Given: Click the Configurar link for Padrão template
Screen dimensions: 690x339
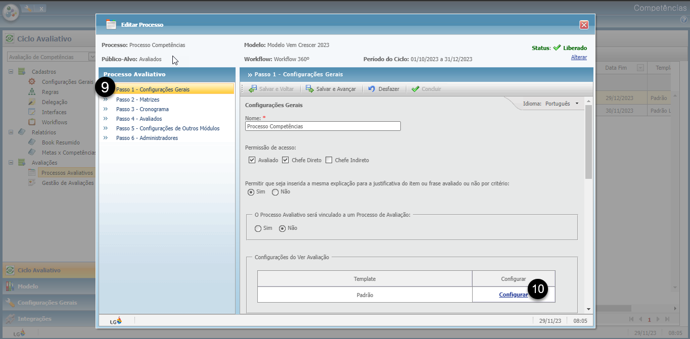Looking at the screenshot, I should (x=514, y=295).
